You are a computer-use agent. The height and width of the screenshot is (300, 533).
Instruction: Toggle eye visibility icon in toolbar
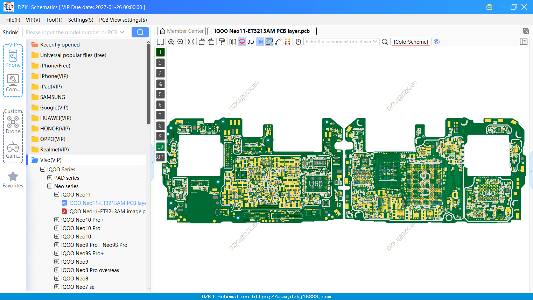pos(437,42)
